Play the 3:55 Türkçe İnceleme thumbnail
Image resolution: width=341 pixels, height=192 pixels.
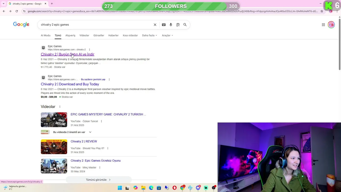[x=54, y=119]
